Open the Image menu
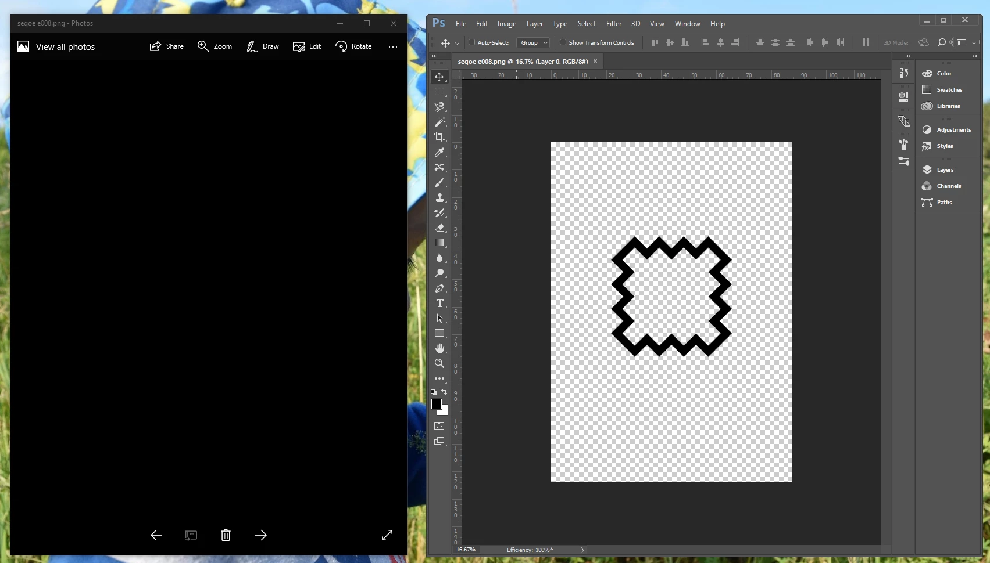 pos(507,24)
